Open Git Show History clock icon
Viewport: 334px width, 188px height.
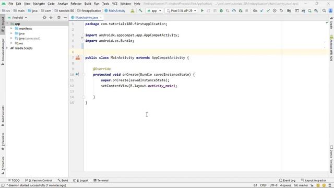(275, 10)
